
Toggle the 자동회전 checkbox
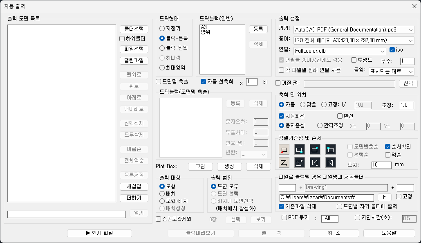coord(291,116)
